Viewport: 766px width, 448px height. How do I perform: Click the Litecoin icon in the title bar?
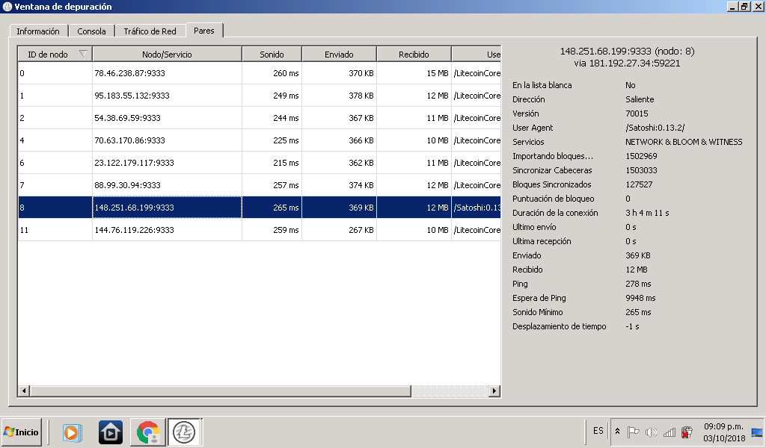pos(7,7)
